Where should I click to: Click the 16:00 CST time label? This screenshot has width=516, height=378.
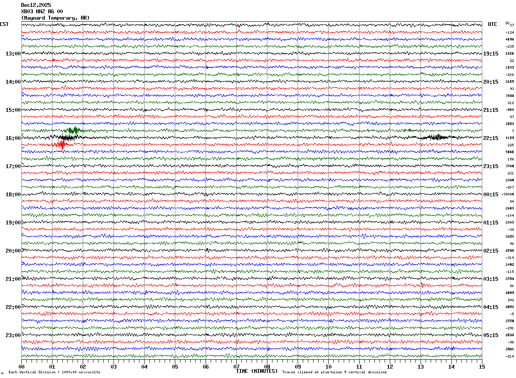(13, 138)
